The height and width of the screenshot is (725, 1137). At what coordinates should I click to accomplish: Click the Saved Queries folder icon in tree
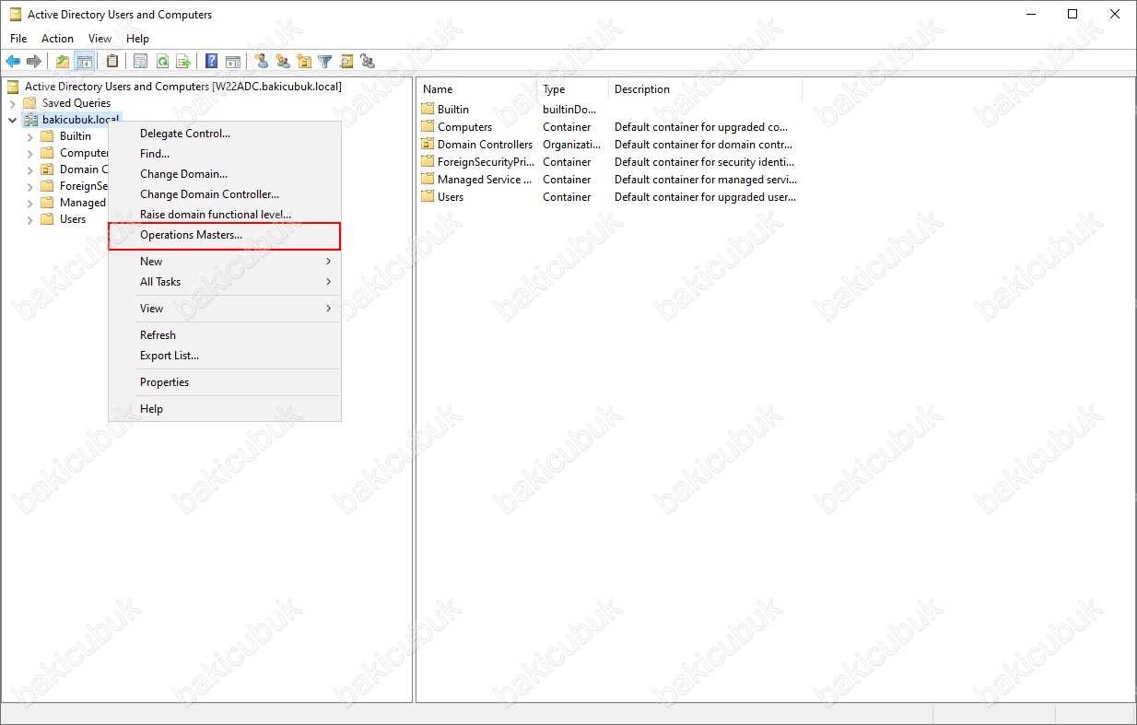30,103
